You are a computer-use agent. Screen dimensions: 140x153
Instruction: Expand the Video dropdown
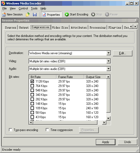108,61
